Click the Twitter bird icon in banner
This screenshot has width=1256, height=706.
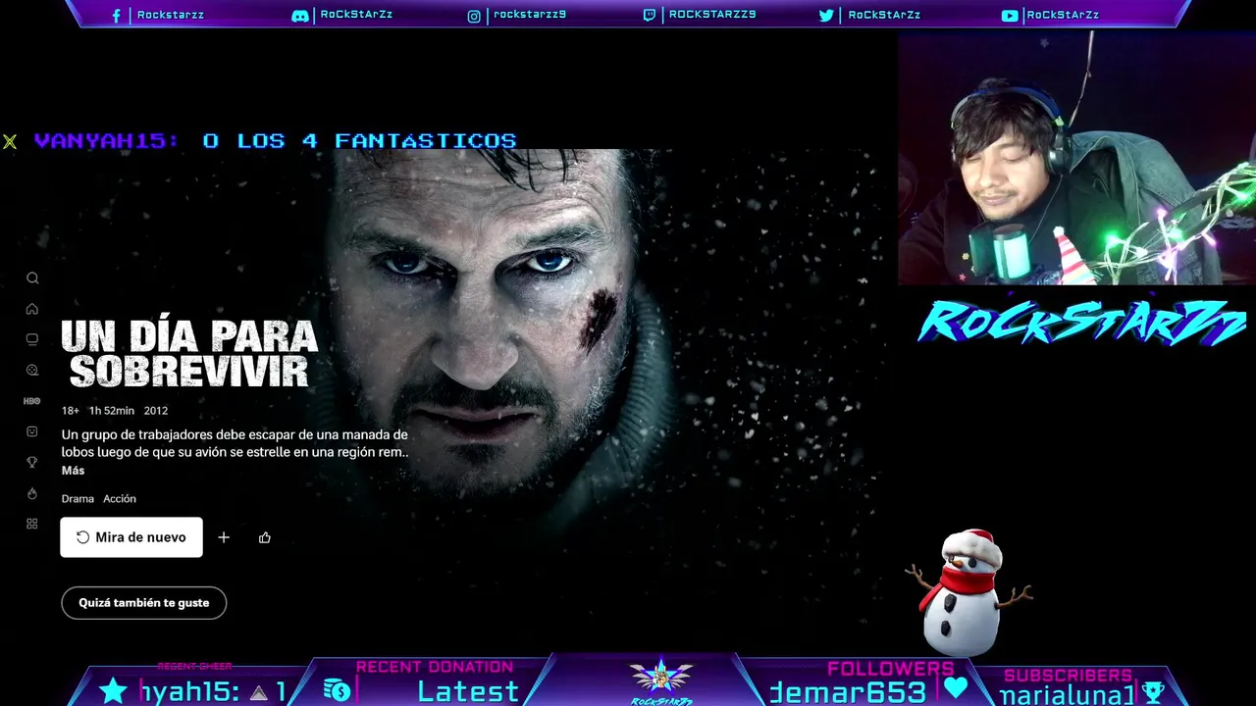[826, 16]
